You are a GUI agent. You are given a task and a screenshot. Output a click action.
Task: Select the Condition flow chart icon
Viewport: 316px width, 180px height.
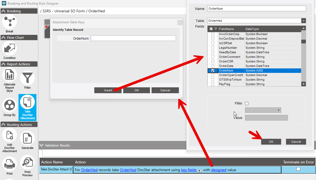pyautogui.click(x=9, y=48)
